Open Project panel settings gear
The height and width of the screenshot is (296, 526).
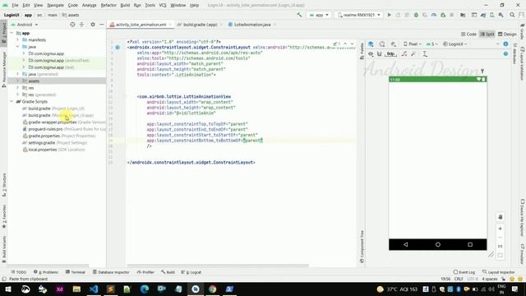[93, 25]
